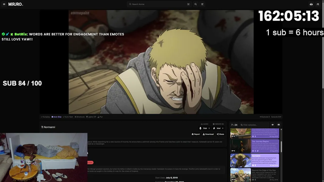Share this episode

pos(220,134)
